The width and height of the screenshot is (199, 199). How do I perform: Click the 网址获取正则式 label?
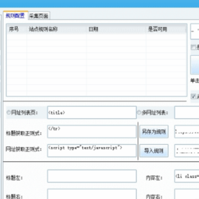24,149
